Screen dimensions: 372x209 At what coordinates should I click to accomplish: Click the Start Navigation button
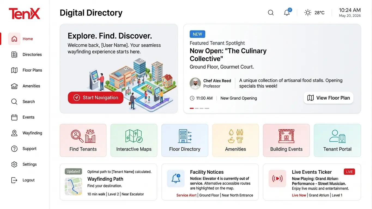pyautogui.click(x=96, y=98)
